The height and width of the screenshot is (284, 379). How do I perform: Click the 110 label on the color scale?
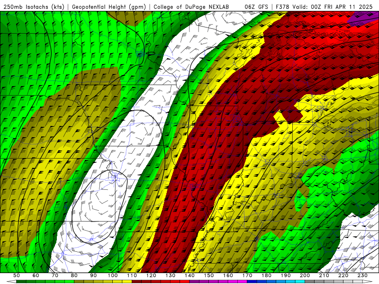click(x=132, y=275)
